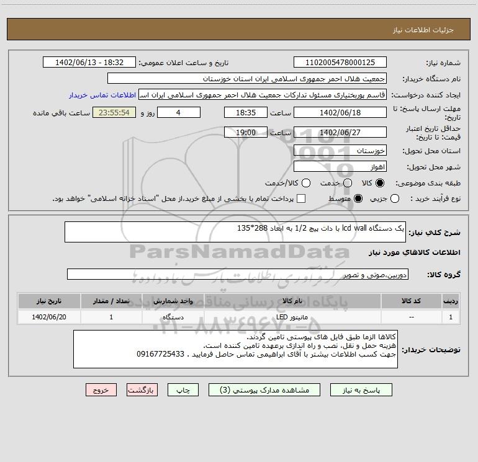The image size is (478, 462).
Task: Choose the متوسط purchase type radio
Action: [x=358, y=198]
